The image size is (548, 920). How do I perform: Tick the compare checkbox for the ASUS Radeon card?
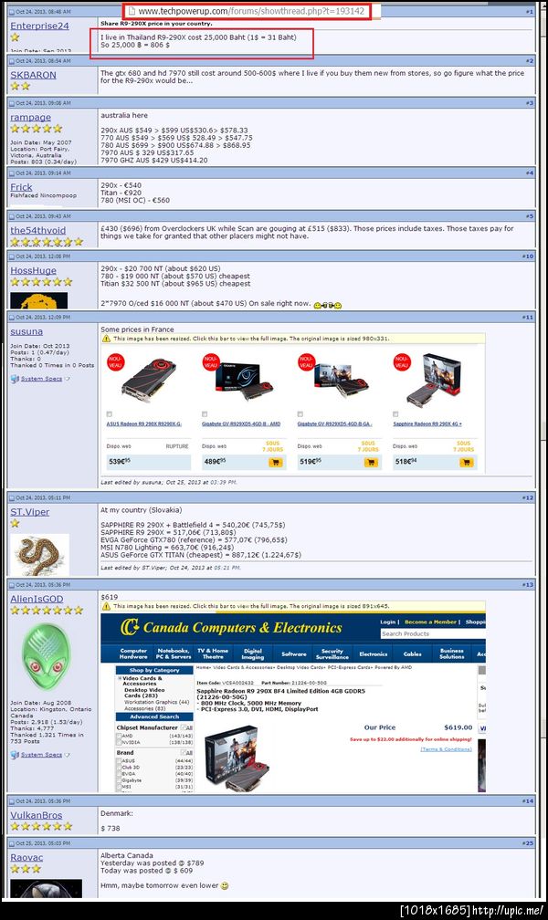coord(110,414)
